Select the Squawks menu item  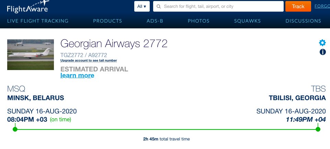(x=247, y=21)
